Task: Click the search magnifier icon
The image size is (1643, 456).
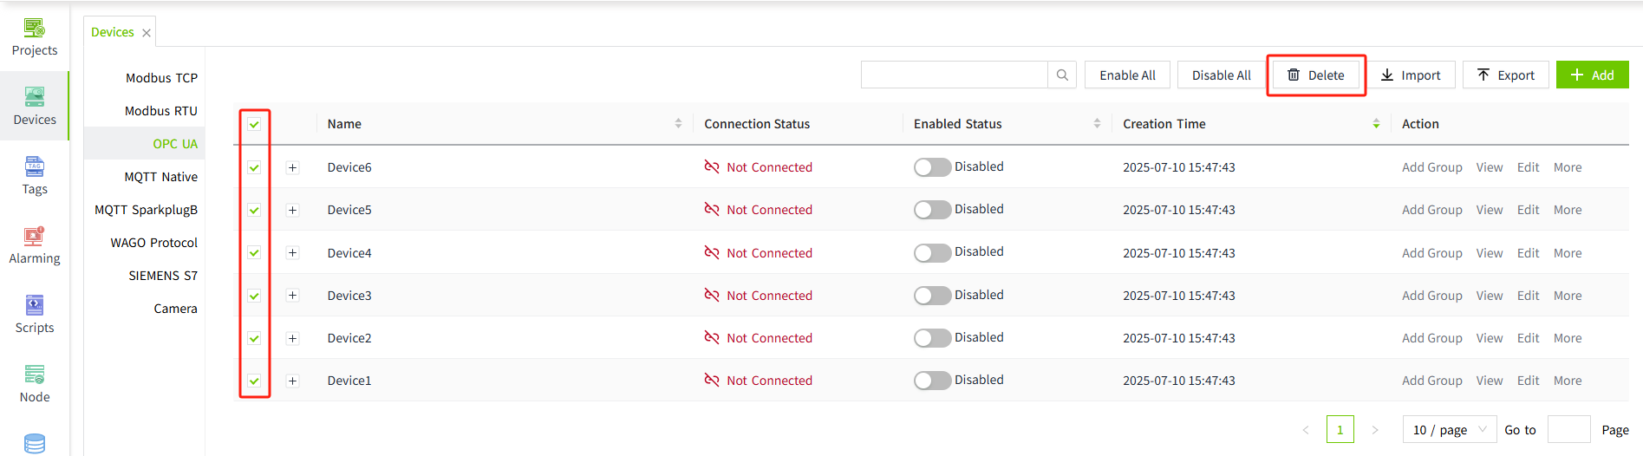Action: click(1062, 75)
